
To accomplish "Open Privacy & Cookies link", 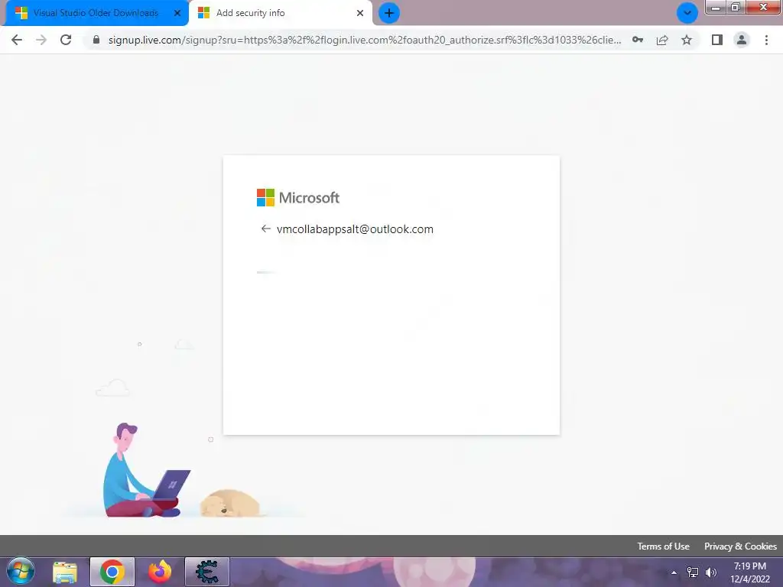I will coord(740,546).
